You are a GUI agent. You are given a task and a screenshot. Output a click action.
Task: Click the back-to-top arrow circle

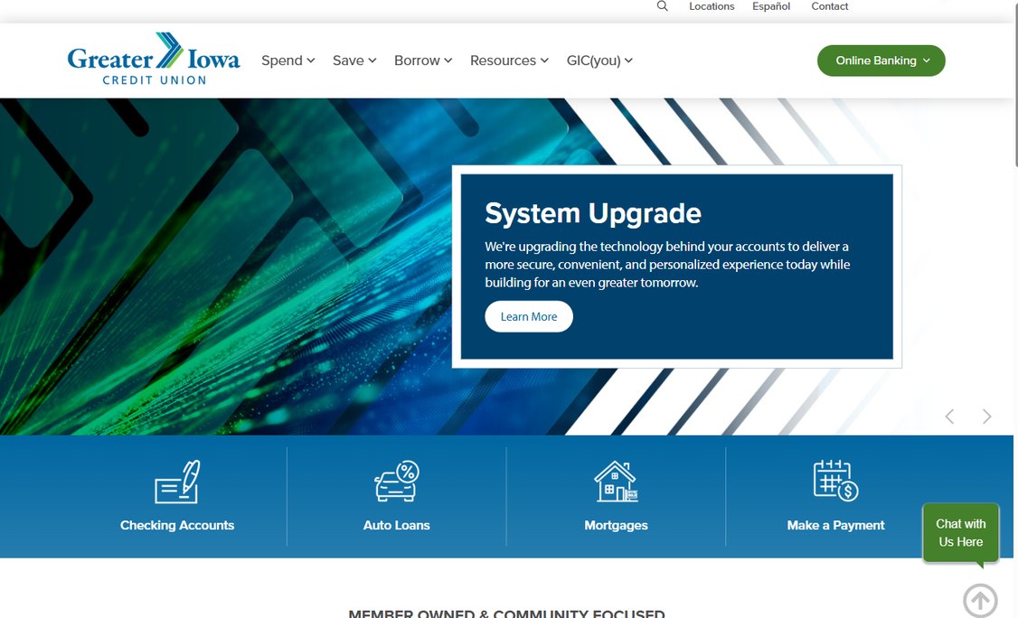[980, 601]
